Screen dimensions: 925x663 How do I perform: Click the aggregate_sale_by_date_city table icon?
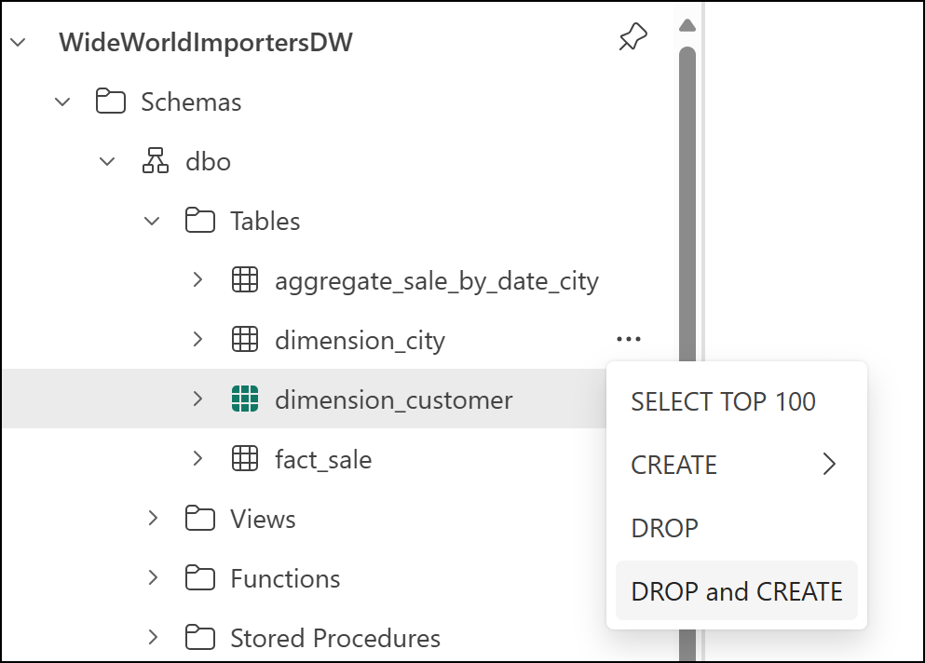245,279
